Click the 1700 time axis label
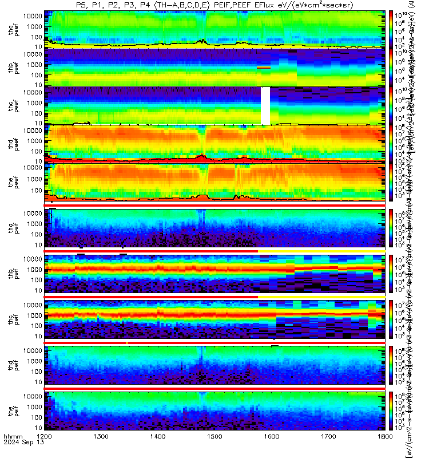The image size is (429, 458). (x=328, y=436)
